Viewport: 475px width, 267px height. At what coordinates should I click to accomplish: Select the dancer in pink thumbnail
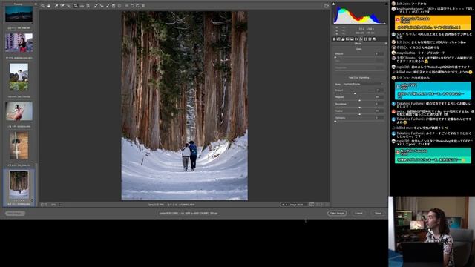pos(19,111)
